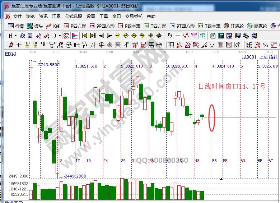Click the 9T四方形 toolbar item
The image size is (280, 203).
point(182,26)
